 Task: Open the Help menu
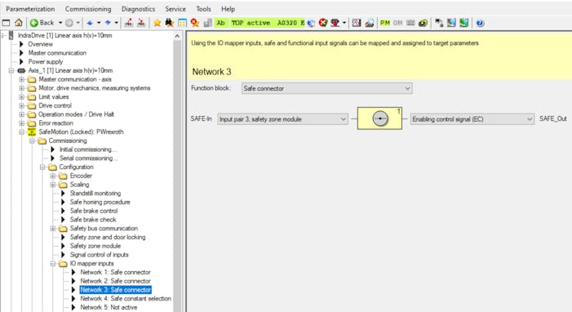click(x=228, y=9)
